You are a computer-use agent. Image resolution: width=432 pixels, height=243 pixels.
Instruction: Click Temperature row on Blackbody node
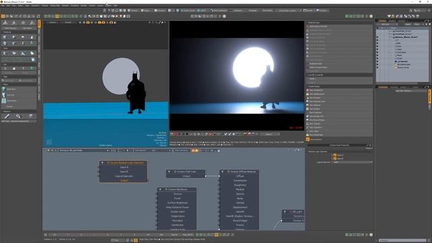point(177,216)
